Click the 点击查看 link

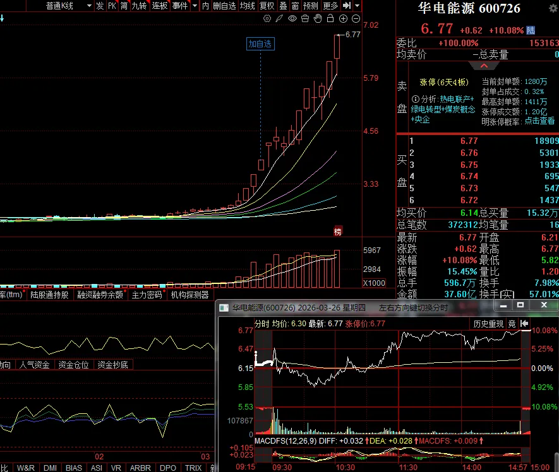point(539,121)
